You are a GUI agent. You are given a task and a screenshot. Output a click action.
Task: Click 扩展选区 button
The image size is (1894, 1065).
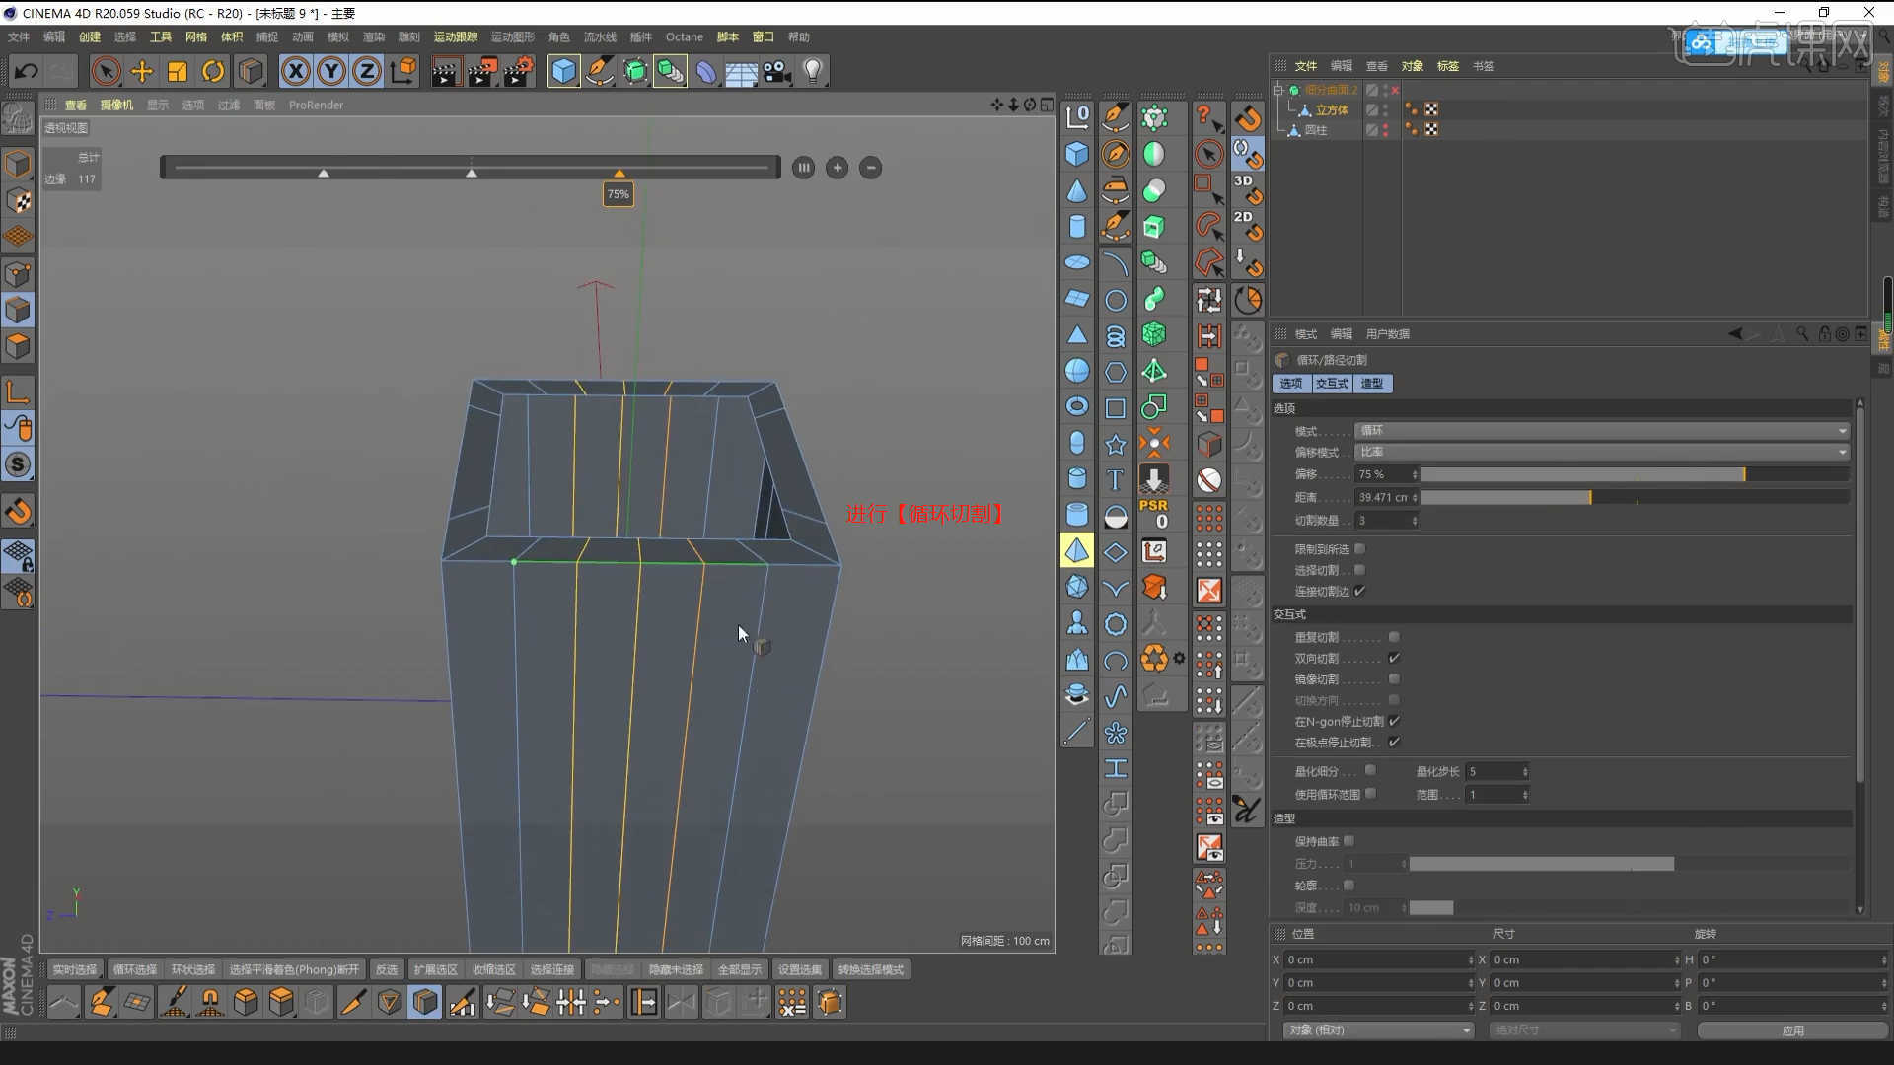(435, 969)
